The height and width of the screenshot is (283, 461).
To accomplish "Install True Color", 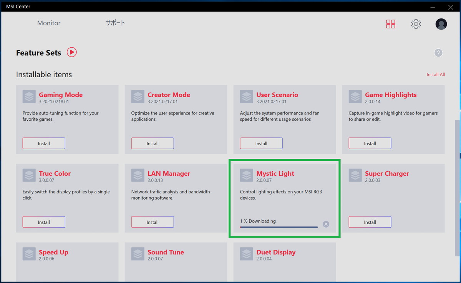I will pos(44,222).
